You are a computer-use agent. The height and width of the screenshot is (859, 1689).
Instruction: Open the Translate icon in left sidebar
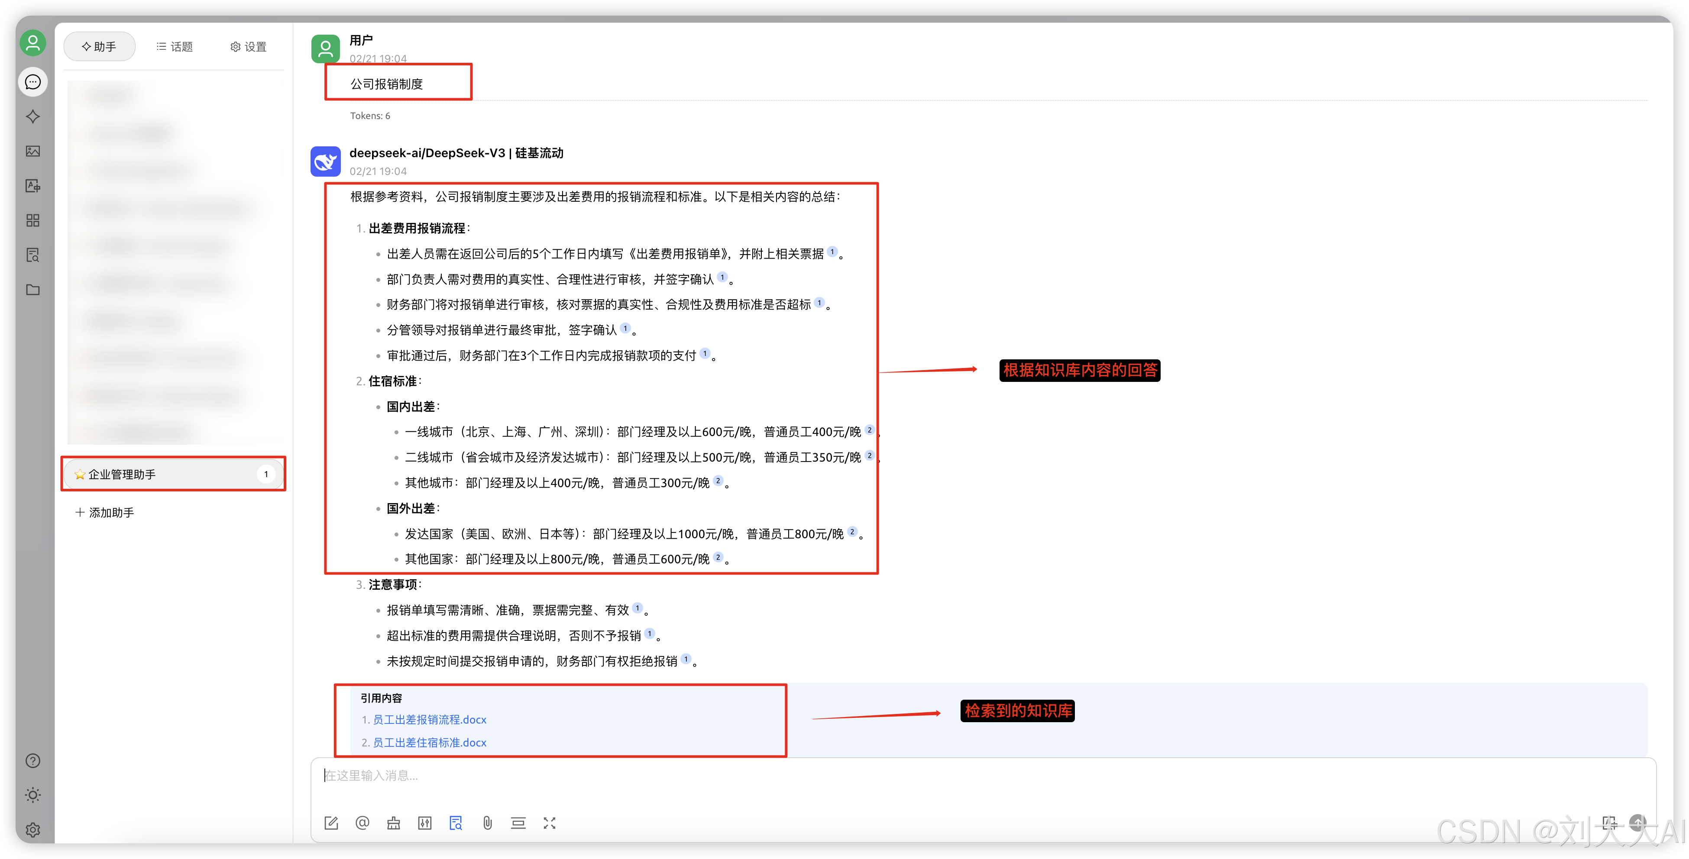pos(32,186)
